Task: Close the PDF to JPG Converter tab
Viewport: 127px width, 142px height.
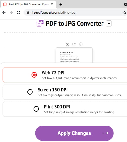Action: click(52, 4)
